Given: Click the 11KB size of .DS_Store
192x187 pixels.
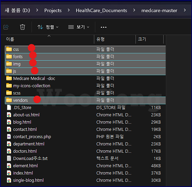Looking at the screenshot, I should [x=156, y=107].
